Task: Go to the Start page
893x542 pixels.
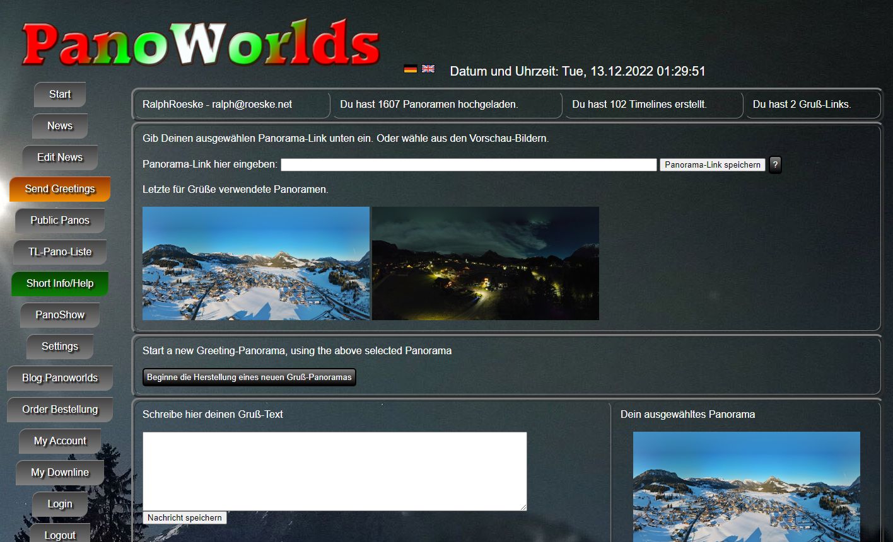Action: [x=60, y=95]
